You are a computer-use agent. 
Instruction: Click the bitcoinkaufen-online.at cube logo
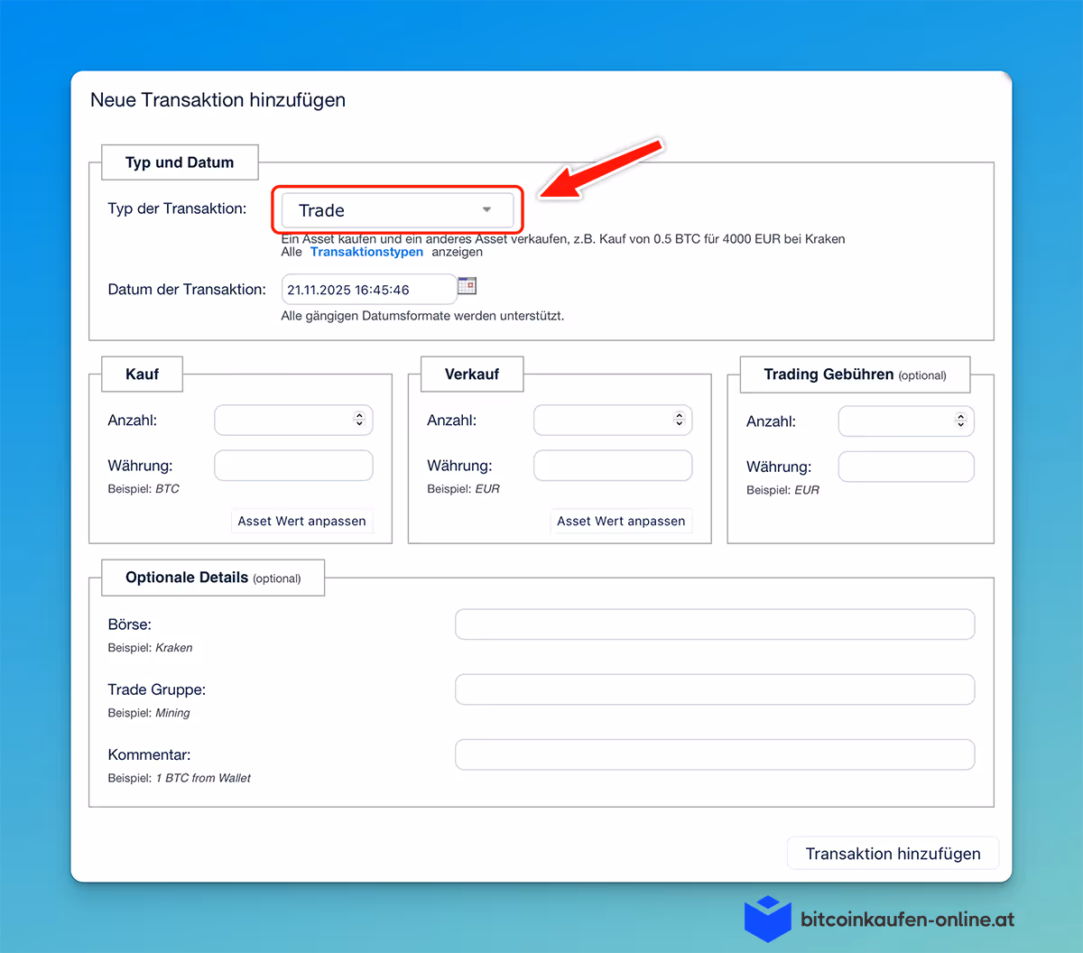(x=766, y=918)
